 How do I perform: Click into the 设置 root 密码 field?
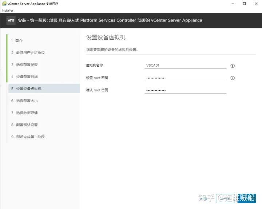(185, 78)
